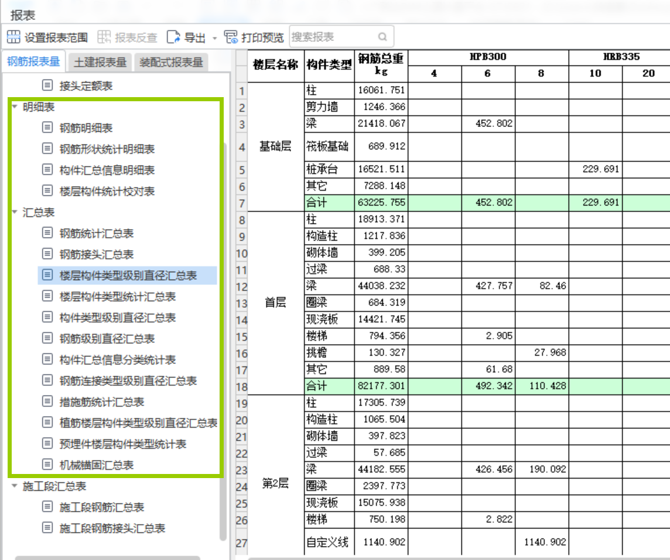Screen dimensions: 670x560
Task: Click the left tree panel vertical scrollbar
Action: coord(223,342)
